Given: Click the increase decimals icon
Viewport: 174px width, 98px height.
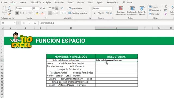Looking at the screenshot, I should coord(107,13).
